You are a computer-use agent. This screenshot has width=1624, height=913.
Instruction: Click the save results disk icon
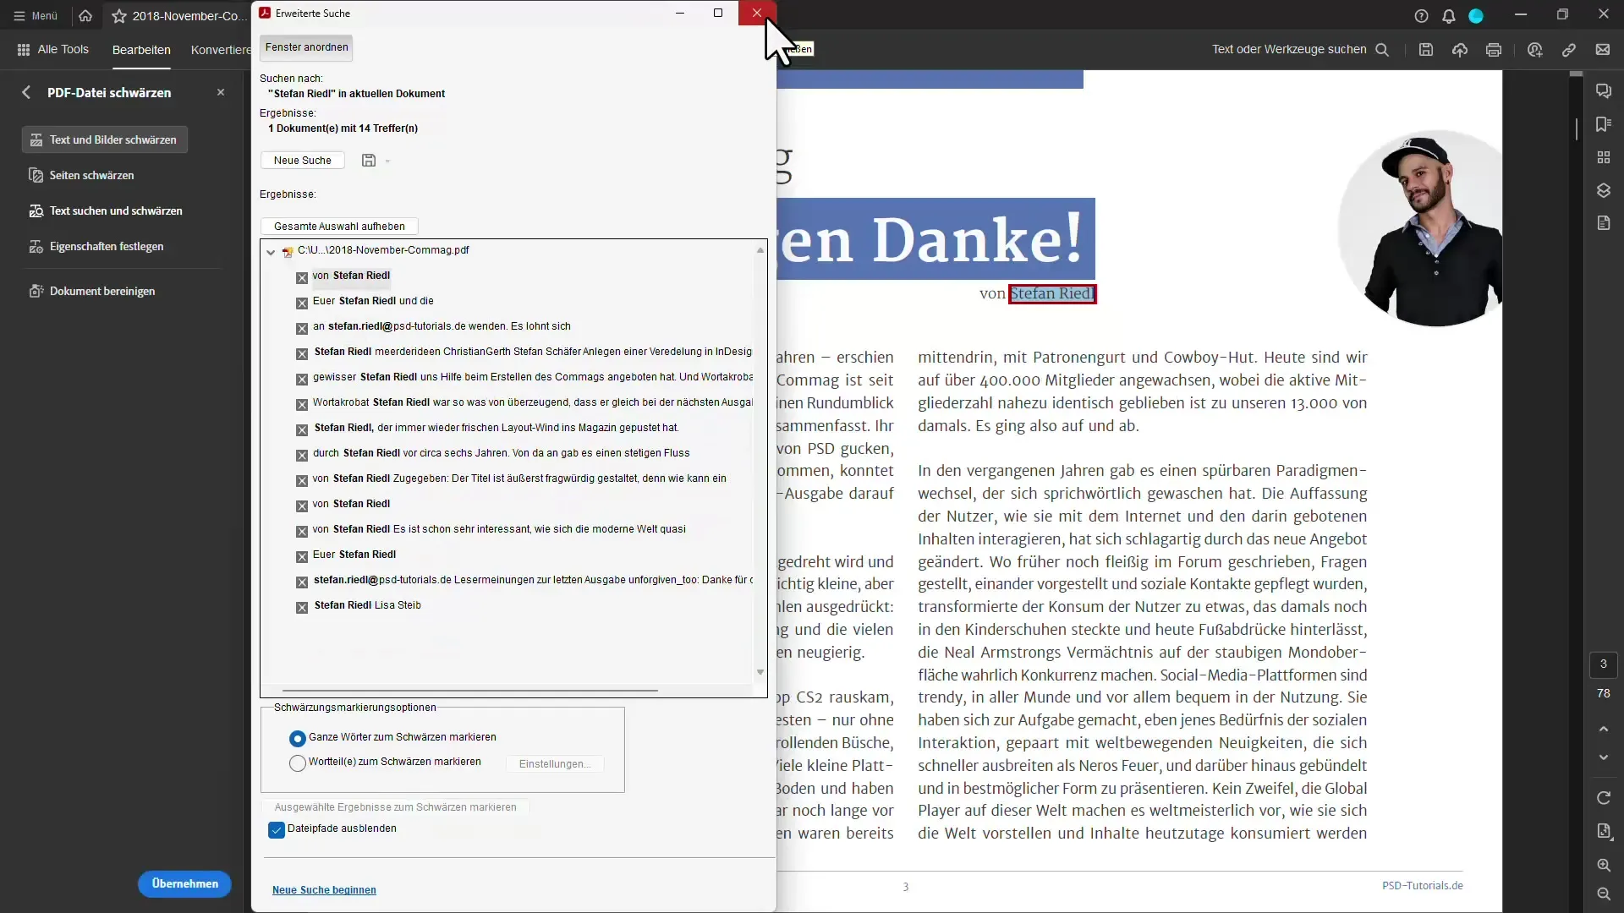point(368,161)
